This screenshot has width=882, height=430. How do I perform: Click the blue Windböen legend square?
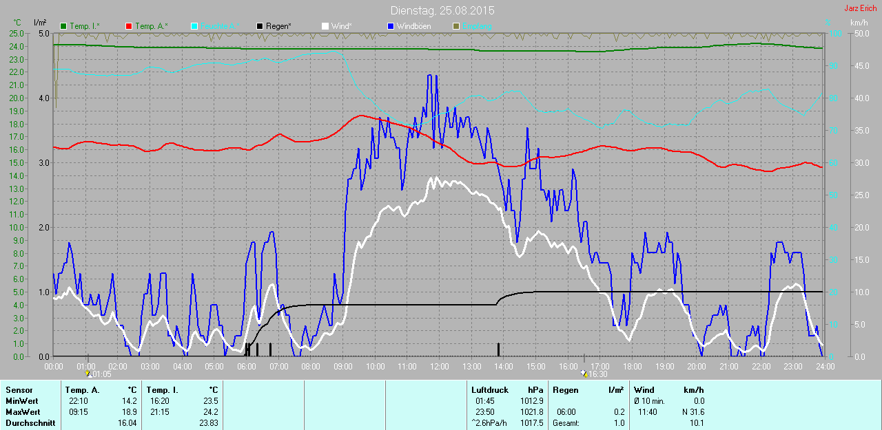tap(390, 26)
